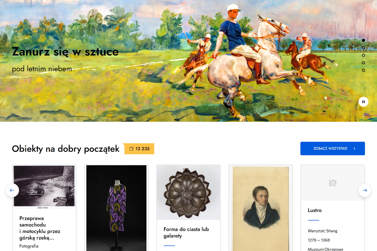Open the cake mould photo

click(x=188, y=192)
